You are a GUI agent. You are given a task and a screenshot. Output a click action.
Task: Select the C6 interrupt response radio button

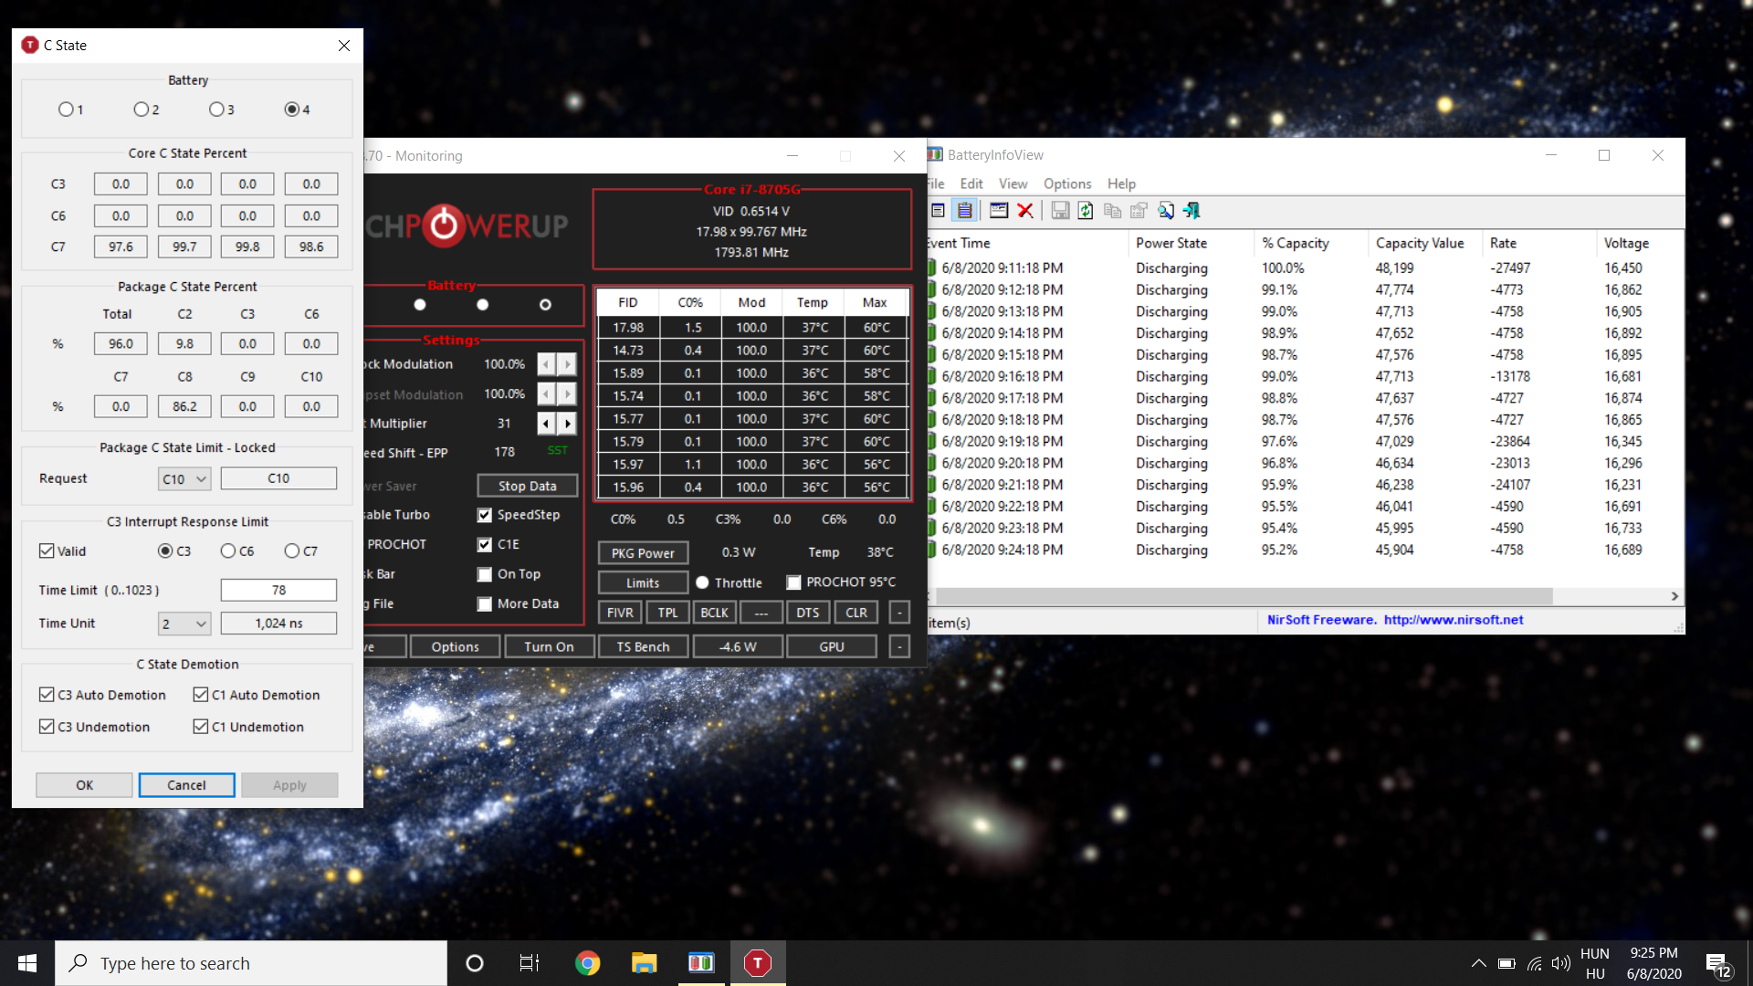click(x=228, y=551)
